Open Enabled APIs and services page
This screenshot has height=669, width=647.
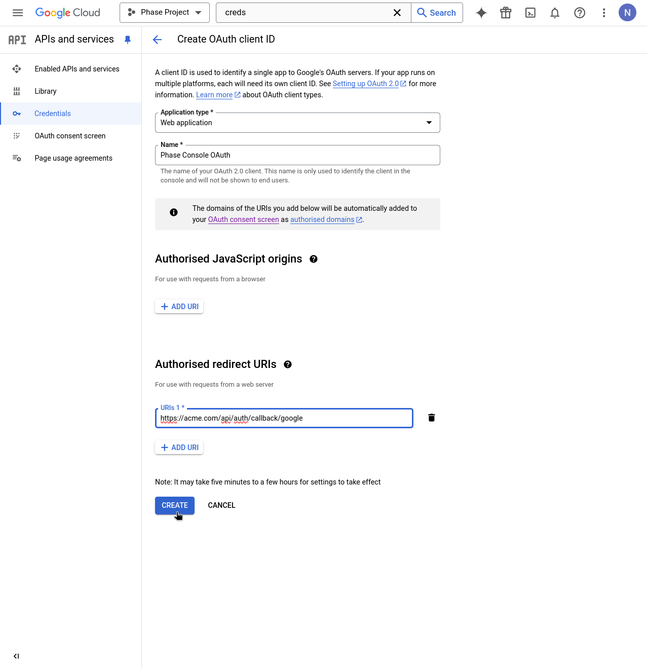tap(71, 69)
